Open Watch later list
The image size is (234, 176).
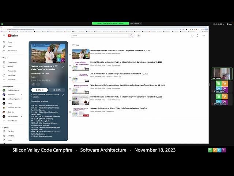tap(12, 75)
